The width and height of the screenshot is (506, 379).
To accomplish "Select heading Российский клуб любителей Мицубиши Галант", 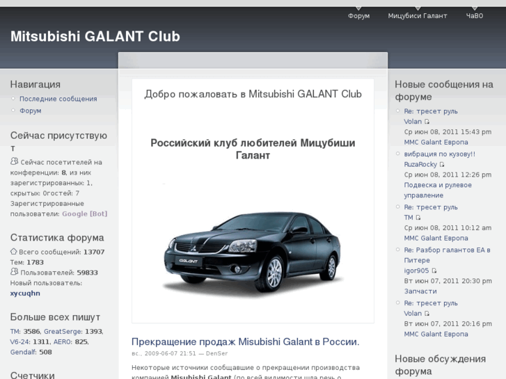I will [253, 149].
